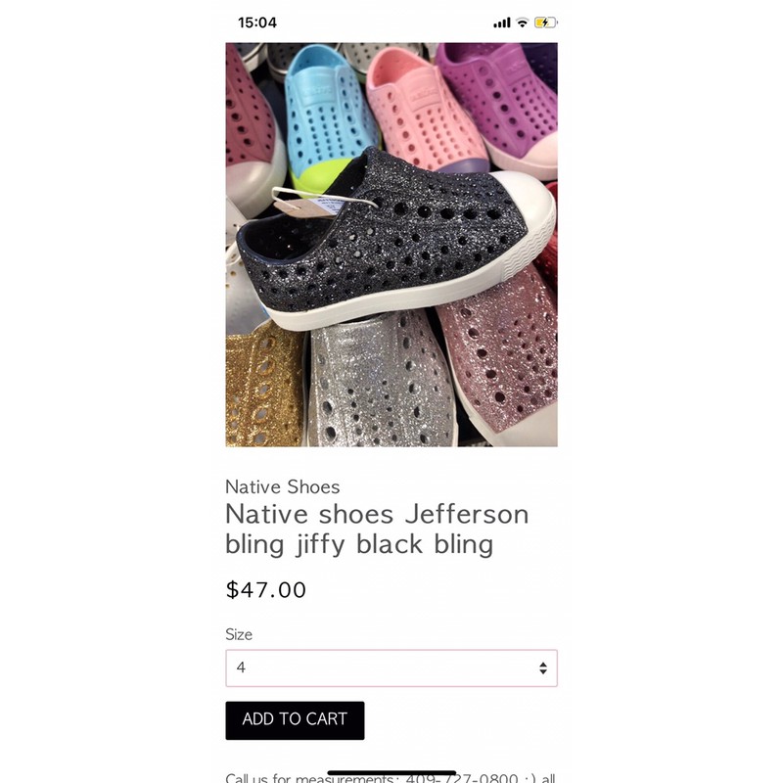
Task: Tap the $47.00 price text
Action: click(265, 590)
